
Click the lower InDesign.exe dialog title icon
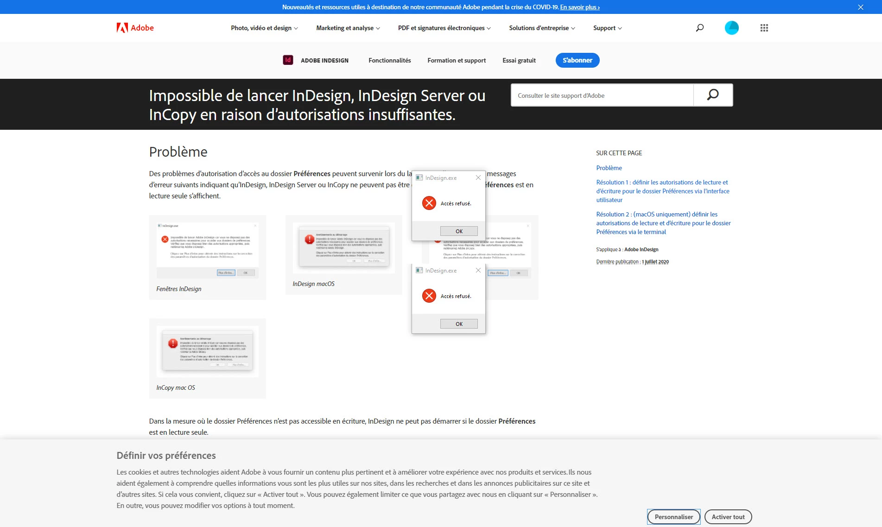(419, 270)
